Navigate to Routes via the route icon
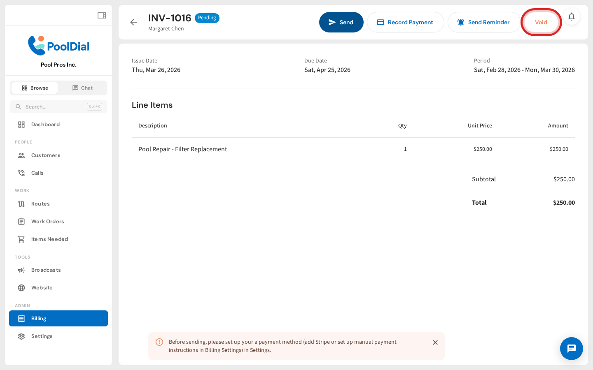 pos(21,203)
